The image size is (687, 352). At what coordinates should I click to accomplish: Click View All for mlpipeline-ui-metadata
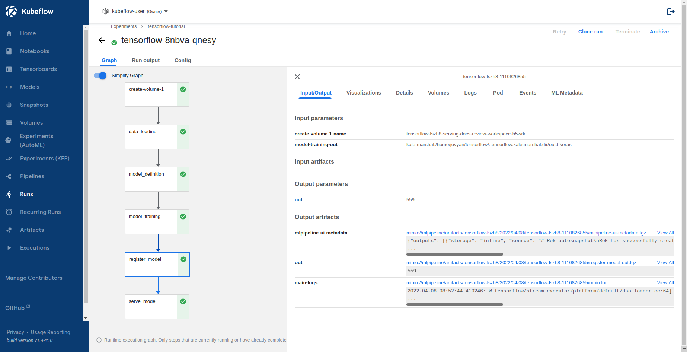click(x=665, y=233)
